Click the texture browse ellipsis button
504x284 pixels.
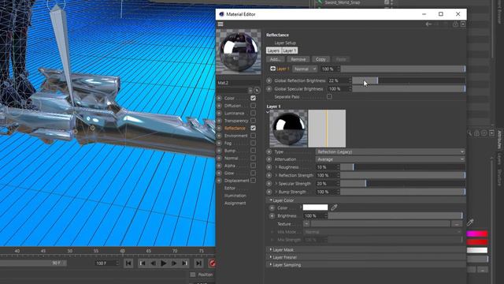click(x=457, y=224)
